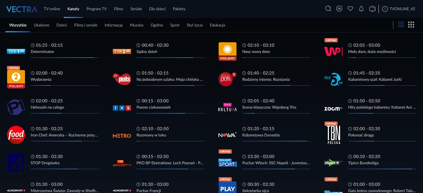Click the Vectra logo
423x193 pixels.
pos(22,9)
